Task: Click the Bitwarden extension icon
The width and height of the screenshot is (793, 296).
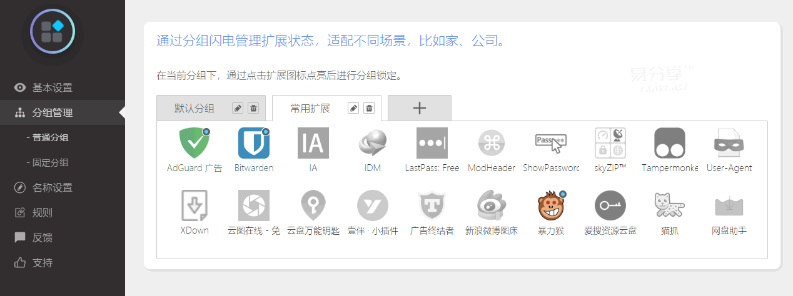Action: [x=254, y=143]
